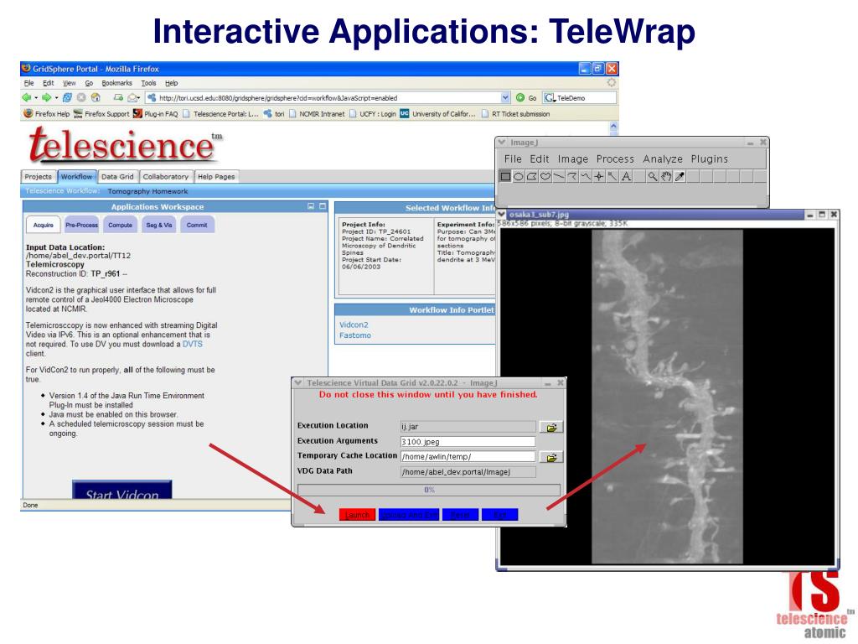Click the Temporary Cache Location field
The width and height of the screenshot is (858, 644).
468,456
